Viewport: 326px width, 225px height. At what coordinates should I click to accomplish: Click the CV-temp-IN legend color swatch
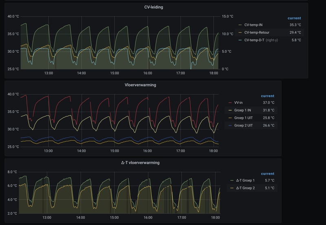point(240,25)
